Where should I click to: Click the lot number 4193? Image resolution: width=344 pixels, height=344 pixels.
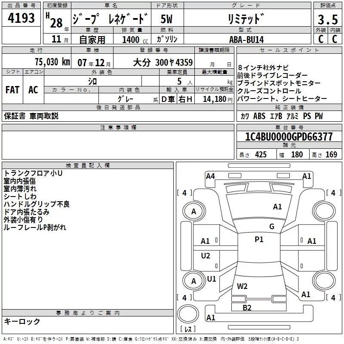click(x=21, y=18)
